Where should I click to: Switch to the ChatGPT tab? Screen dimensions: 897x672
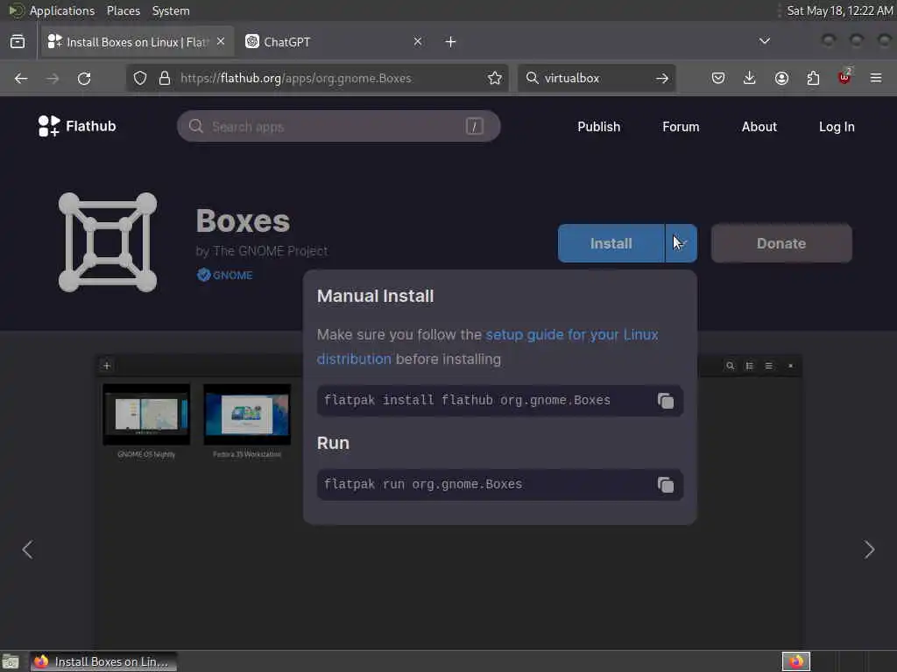click(x=335, y=42)
